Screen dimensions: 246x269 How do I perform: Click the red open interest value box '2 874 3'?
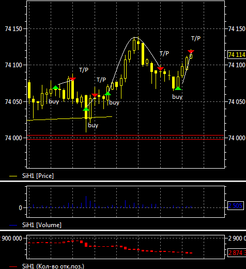tap(237, 253)
